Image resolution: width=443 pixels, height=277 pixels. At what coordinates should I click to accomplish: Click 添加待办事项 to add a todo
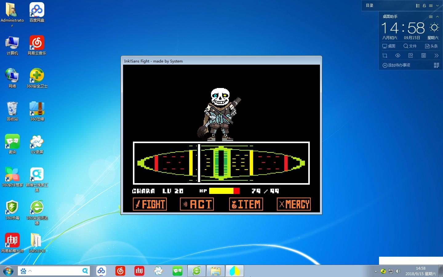pyautogui.click(x=396, y=65)
